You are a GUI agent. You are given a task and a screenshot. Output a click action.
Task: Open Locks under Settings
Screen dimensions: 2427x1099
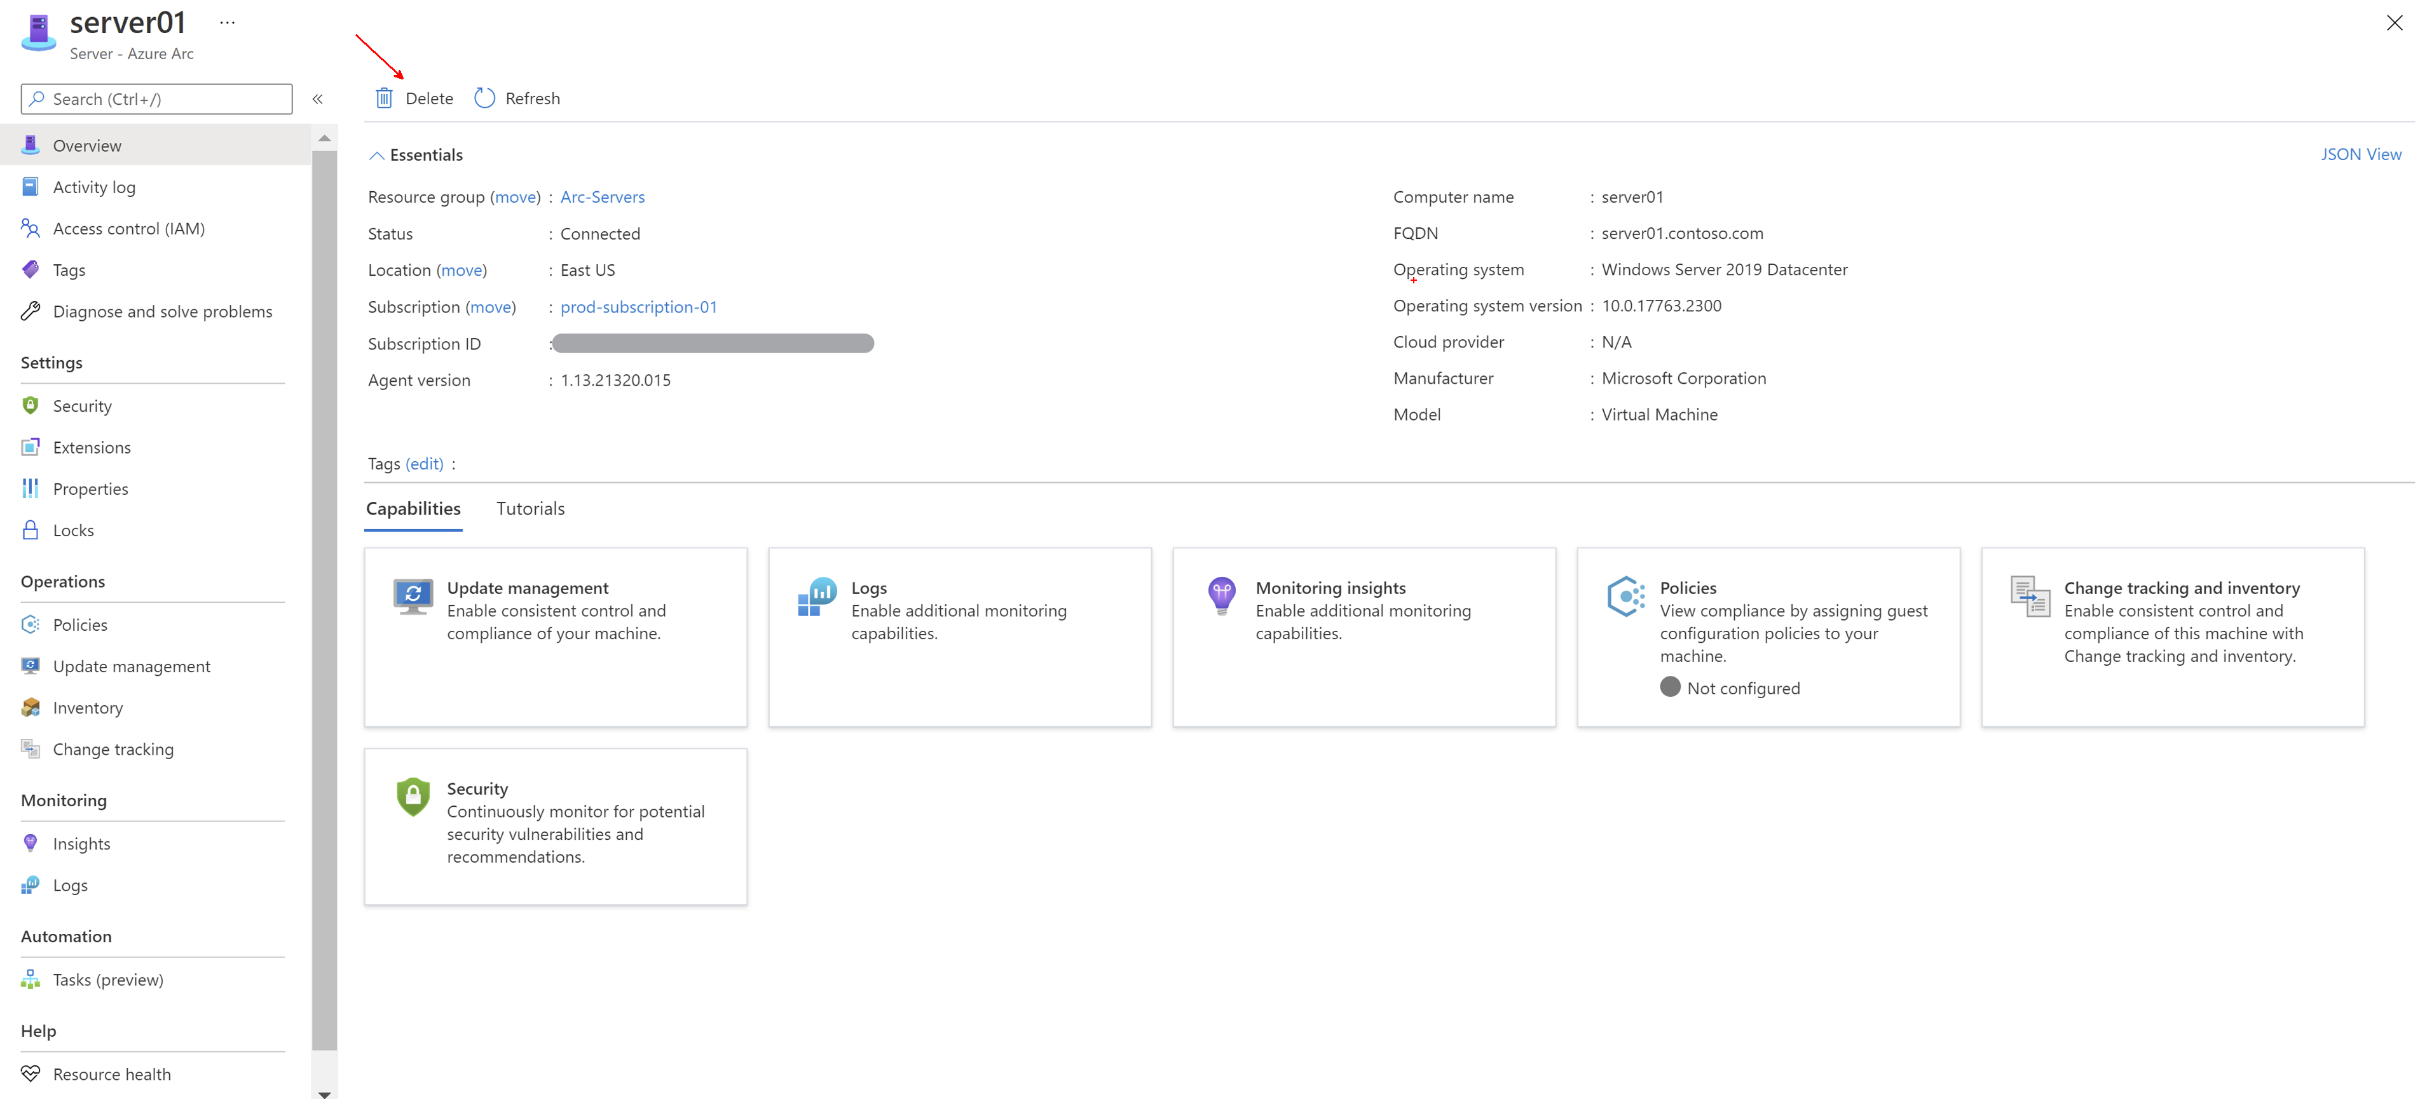tap(72, 530)
